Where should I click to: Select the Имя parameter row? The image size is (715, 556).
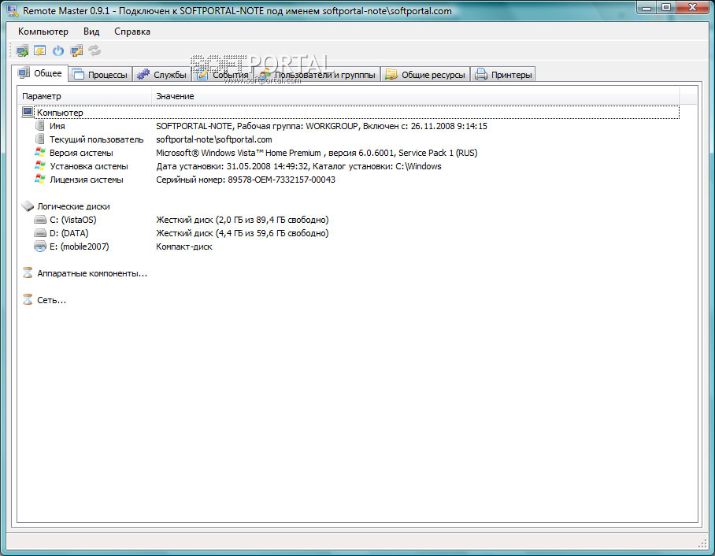click(350, 126)
